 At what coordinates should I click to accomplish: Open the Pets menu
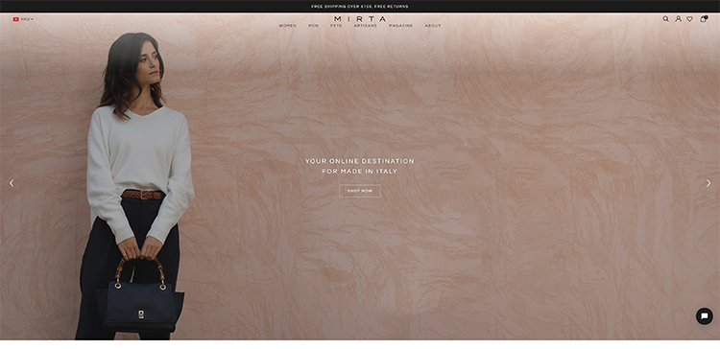[x=336, y=26]
